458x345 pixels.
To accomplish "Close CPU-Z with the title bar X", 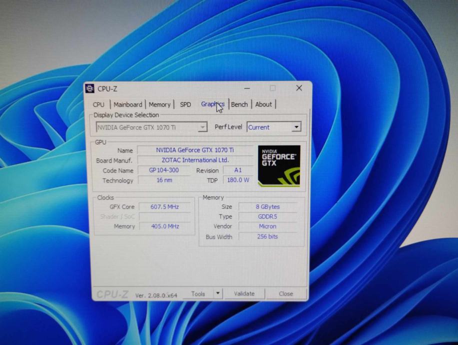I will [x=299, y=88].
